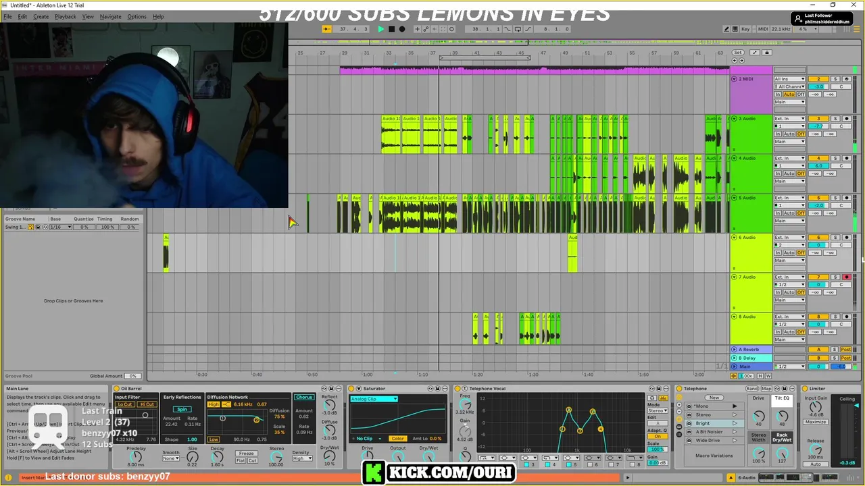865x486 pixels.
Task: Solo the 6 Audio track
Action: (835, 238)
